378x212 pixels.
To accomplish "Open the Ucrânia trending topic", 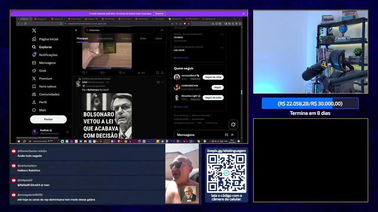I will (x=178, y=37).
